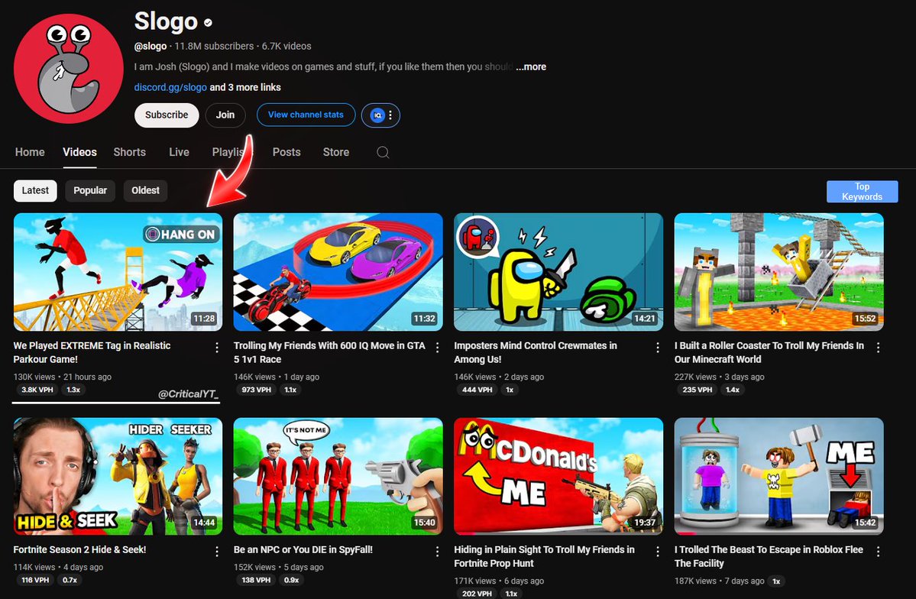916x599 pixels.
Task: Click the '235 VPH' badge
Action: pos(698,390)
